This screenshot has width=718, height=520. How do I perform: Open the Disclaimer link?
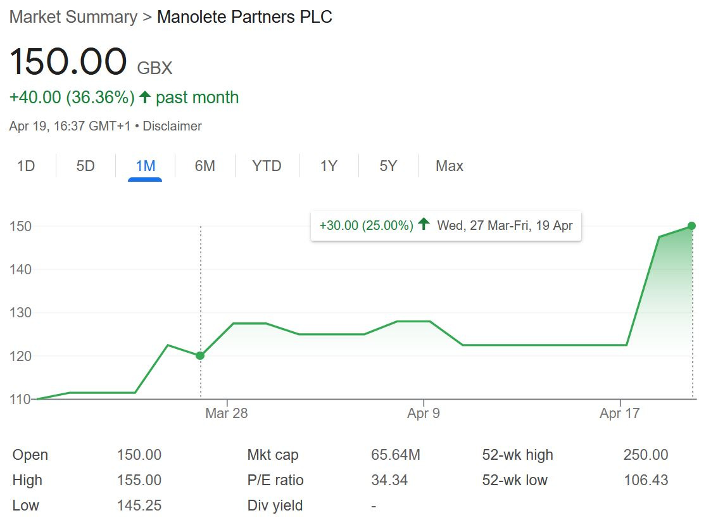(x=173, y=125)
